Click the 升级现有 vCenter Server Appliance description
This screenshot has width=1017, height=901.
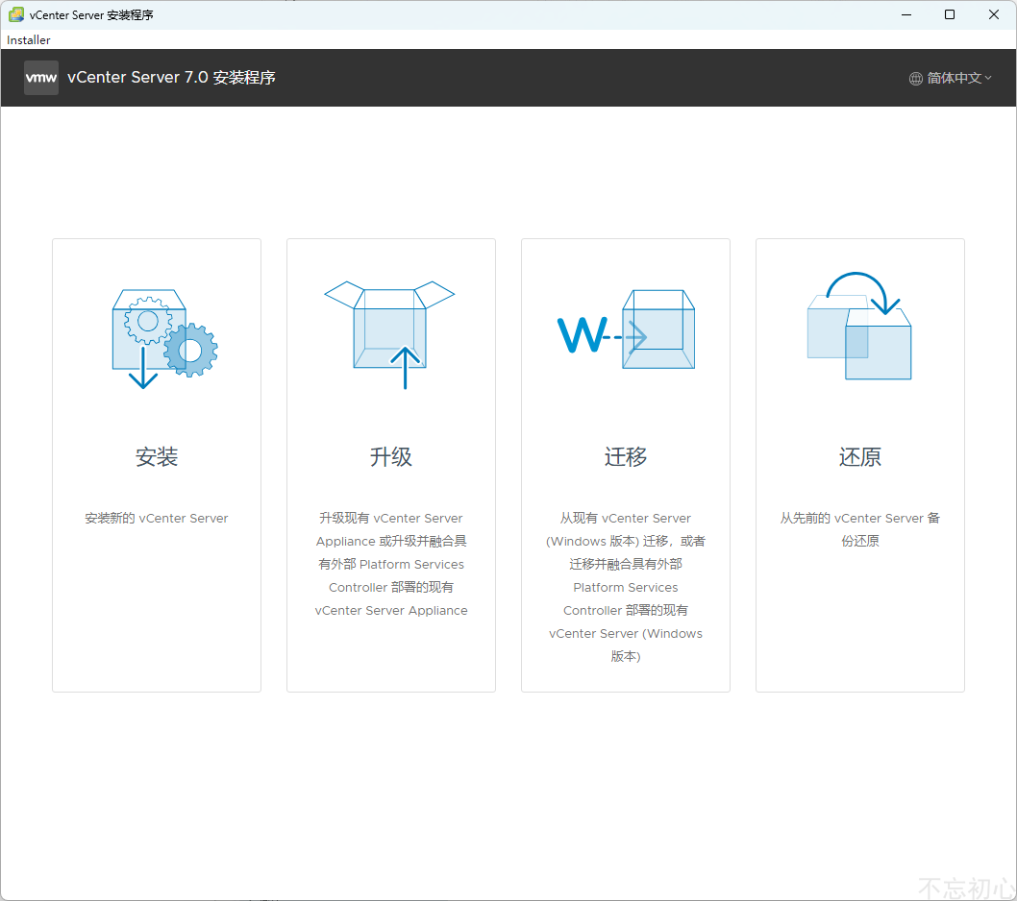tap(391, 564)
